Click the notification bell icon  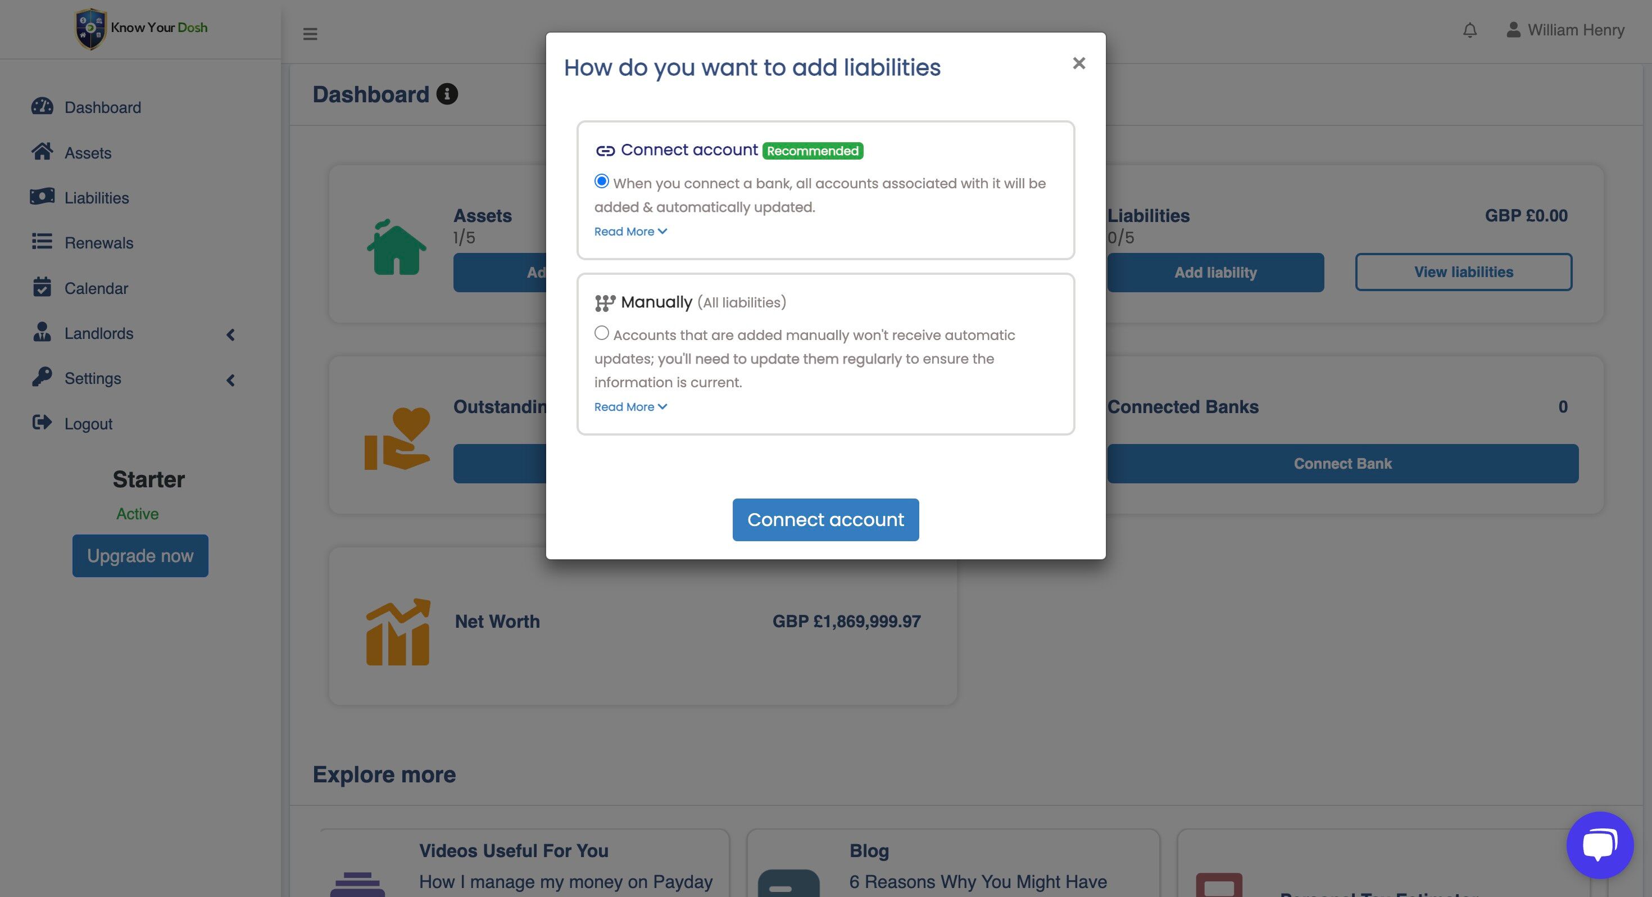(1469, 30)
